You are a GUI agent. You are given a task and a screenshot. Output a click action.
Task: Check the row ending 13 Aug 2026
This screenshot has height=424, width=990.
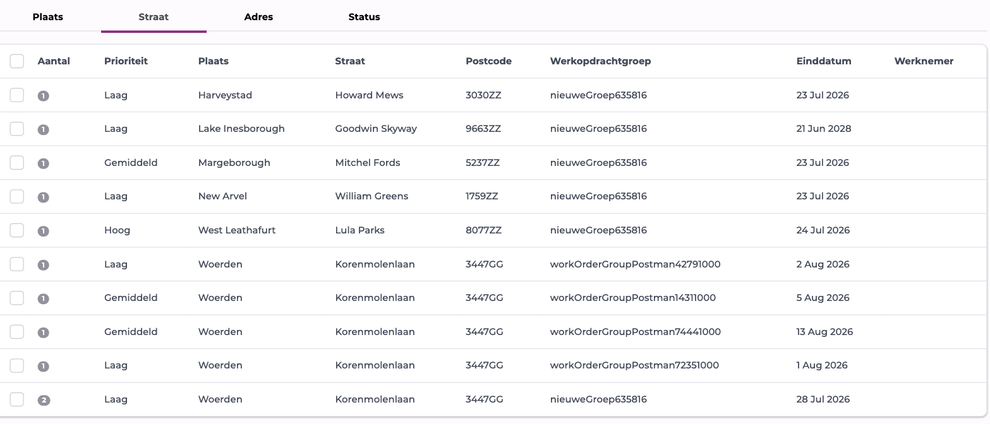pyautogui.click(x=17, y=332)
